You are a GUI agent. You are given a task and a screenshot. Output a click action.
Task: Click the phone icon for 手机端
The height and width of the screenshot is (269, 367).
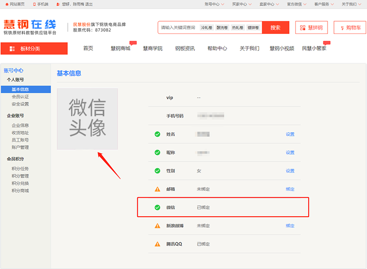pos(34,4)
